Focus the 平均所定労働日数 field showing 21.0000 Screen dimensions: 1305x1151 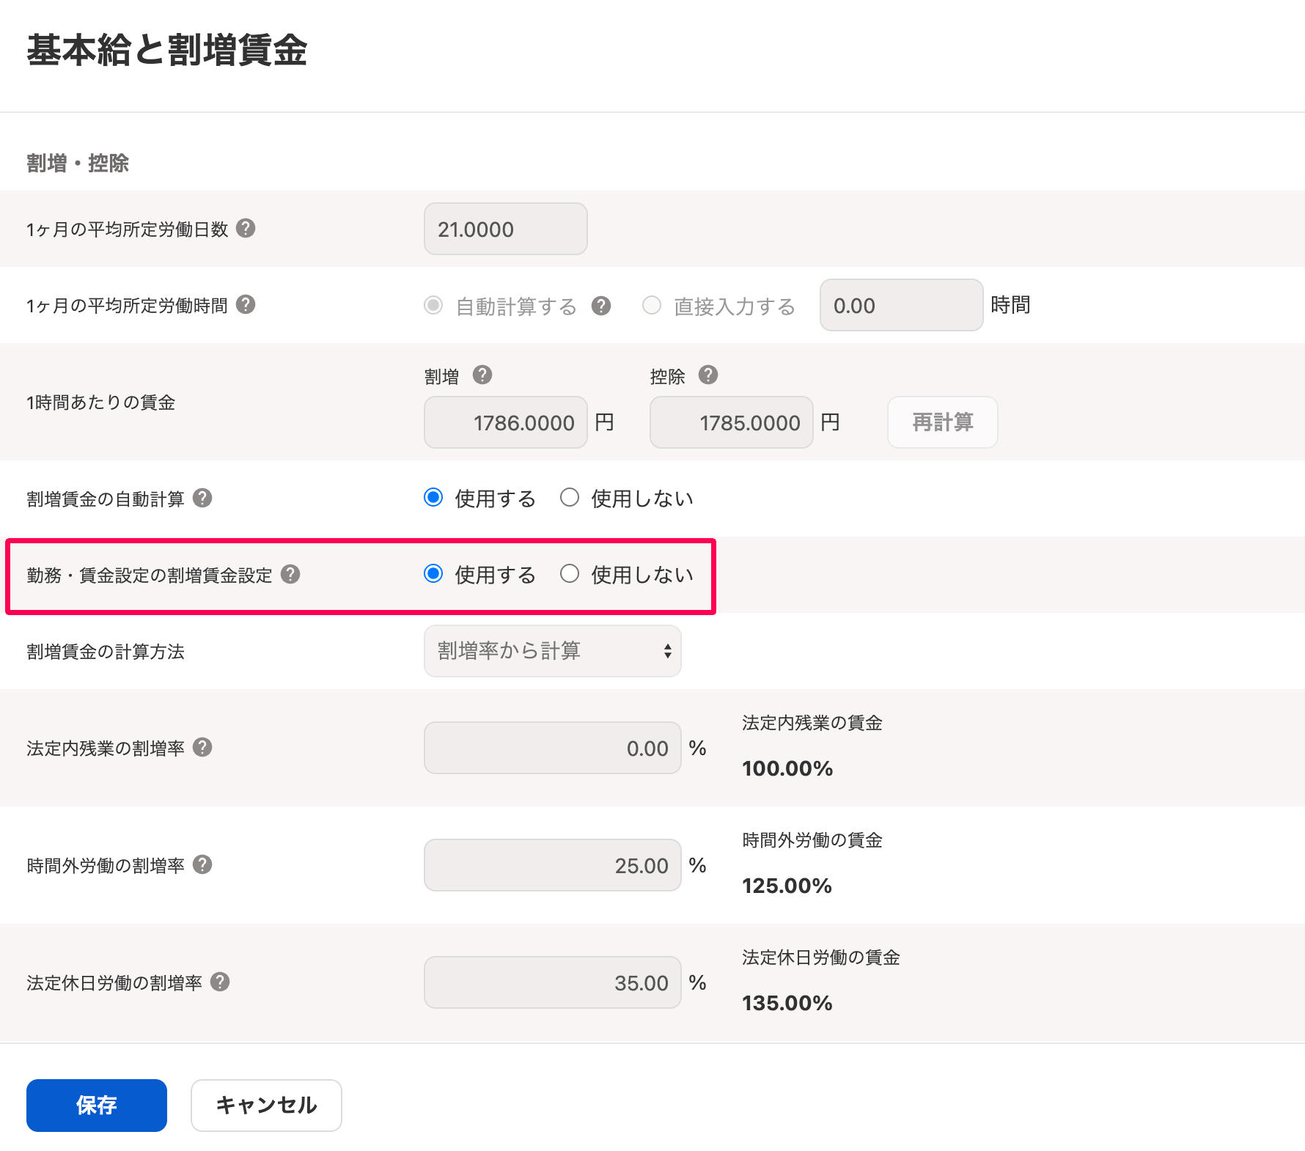(506, 229)
